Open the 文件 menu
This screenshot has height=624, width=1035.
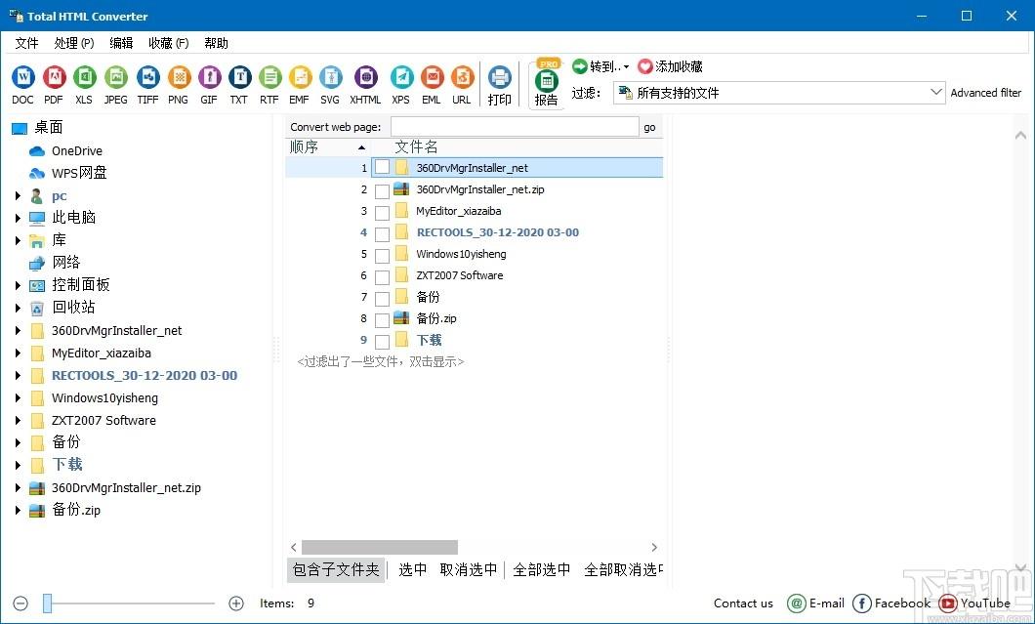(x=26, y=43)
